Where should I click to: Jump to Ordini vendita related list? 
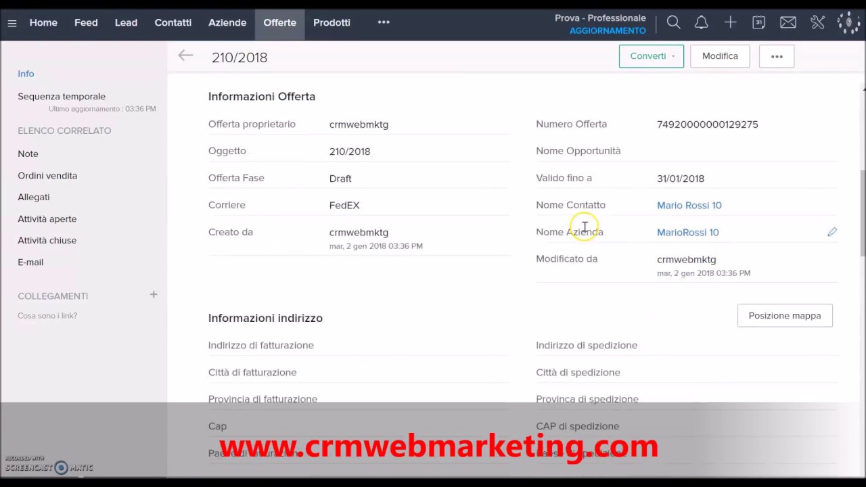tap(47, 175)
